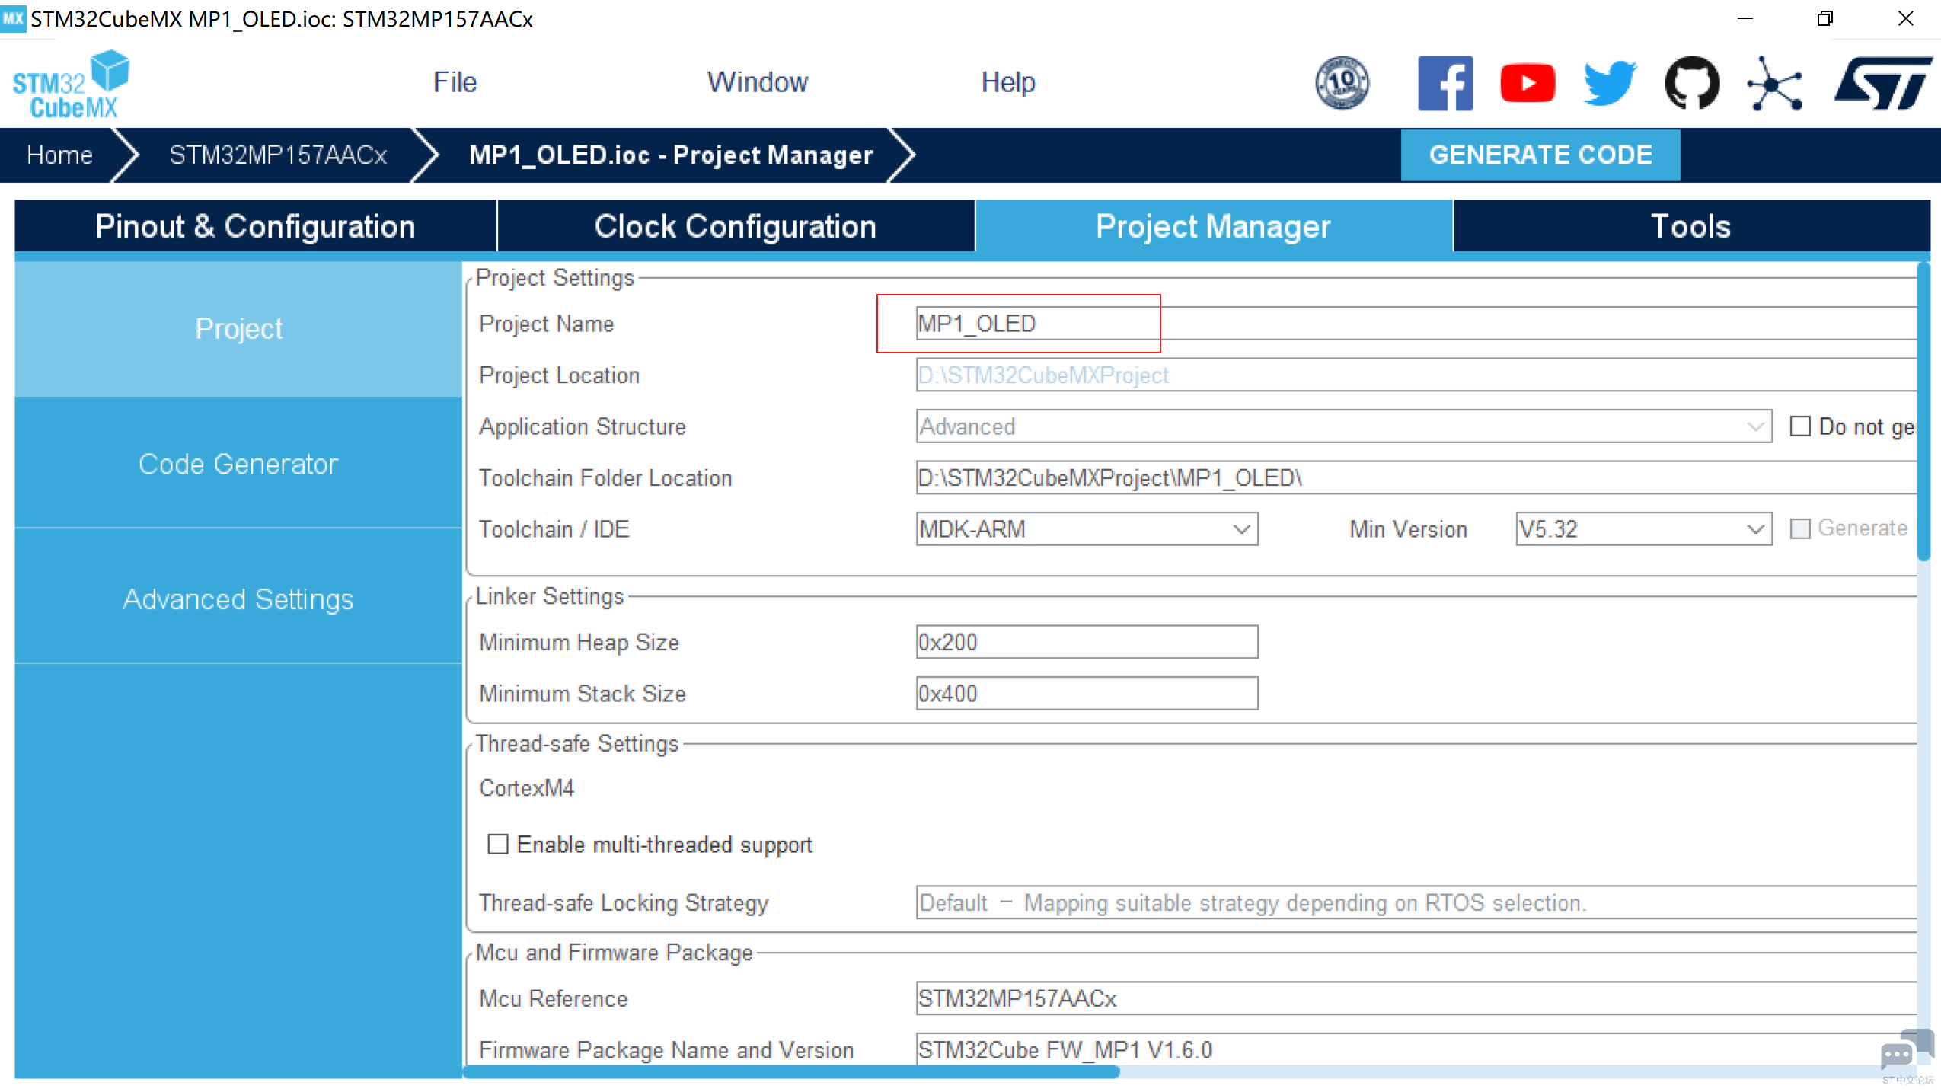Viewport: 1941px width, 1092px height.
Task: Click the GENERATE CODE button
Action: click(x=1540, y=155)
